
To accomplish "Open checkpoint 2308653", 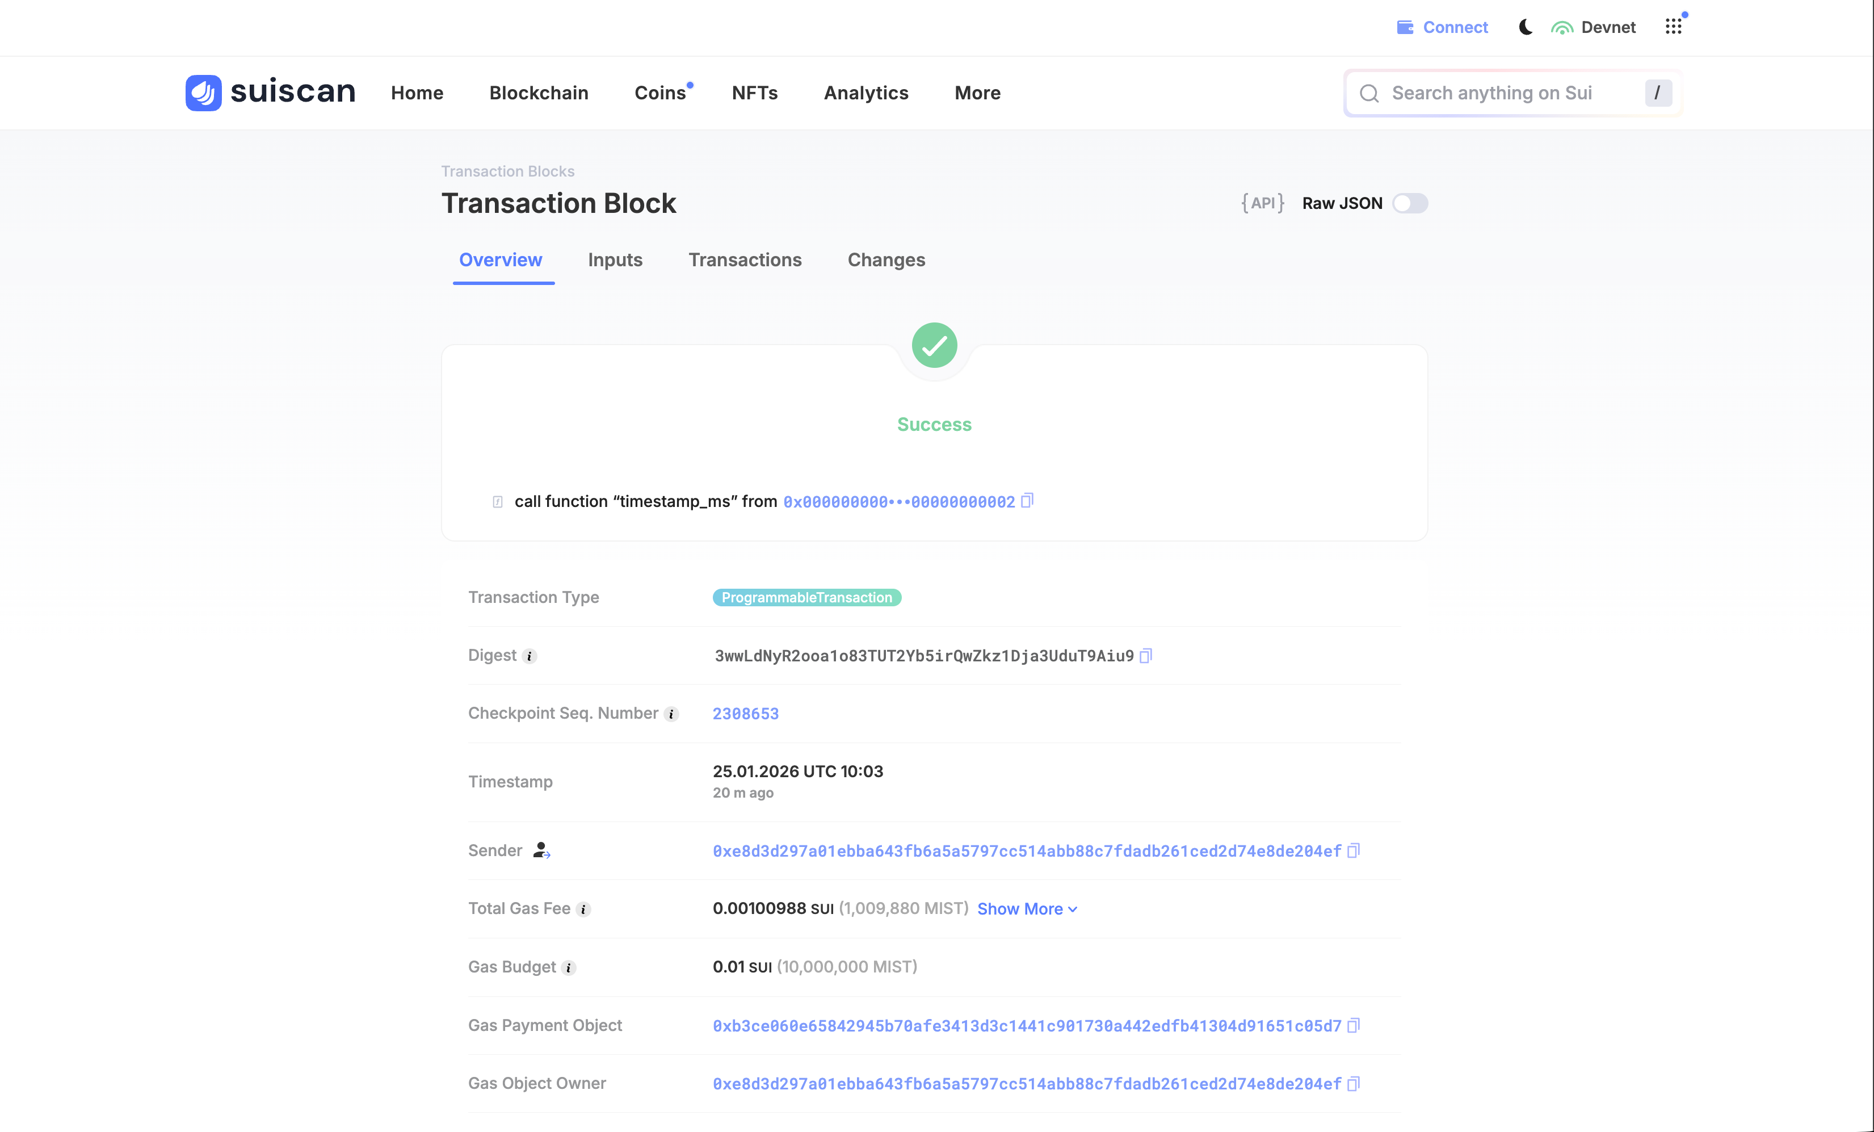I will click(745, 714).
